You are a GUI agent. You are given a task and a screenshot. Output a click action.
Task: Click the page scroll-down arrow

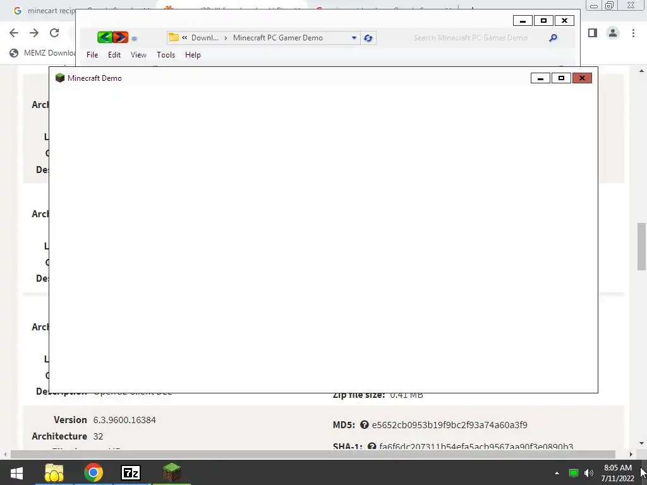click(641, 443)
